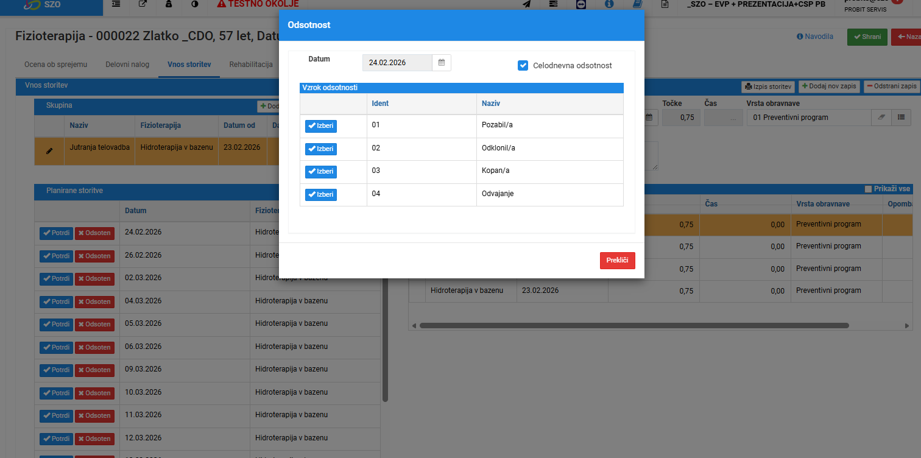Choose absence reason 03 Kopan/a via Izberi

pyautogui.click(x=321, y=172)
